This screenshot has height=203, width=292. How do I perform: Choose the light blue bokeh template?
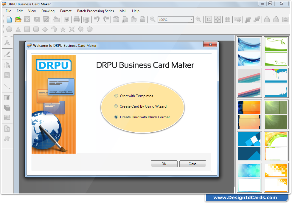click(x=249, y=178)
